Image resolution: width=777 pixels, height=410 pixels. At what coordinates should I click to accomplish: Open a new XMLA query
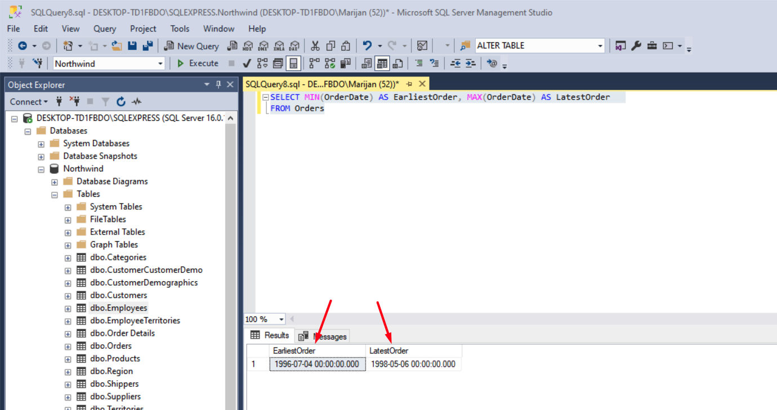(x=279, y=46)
